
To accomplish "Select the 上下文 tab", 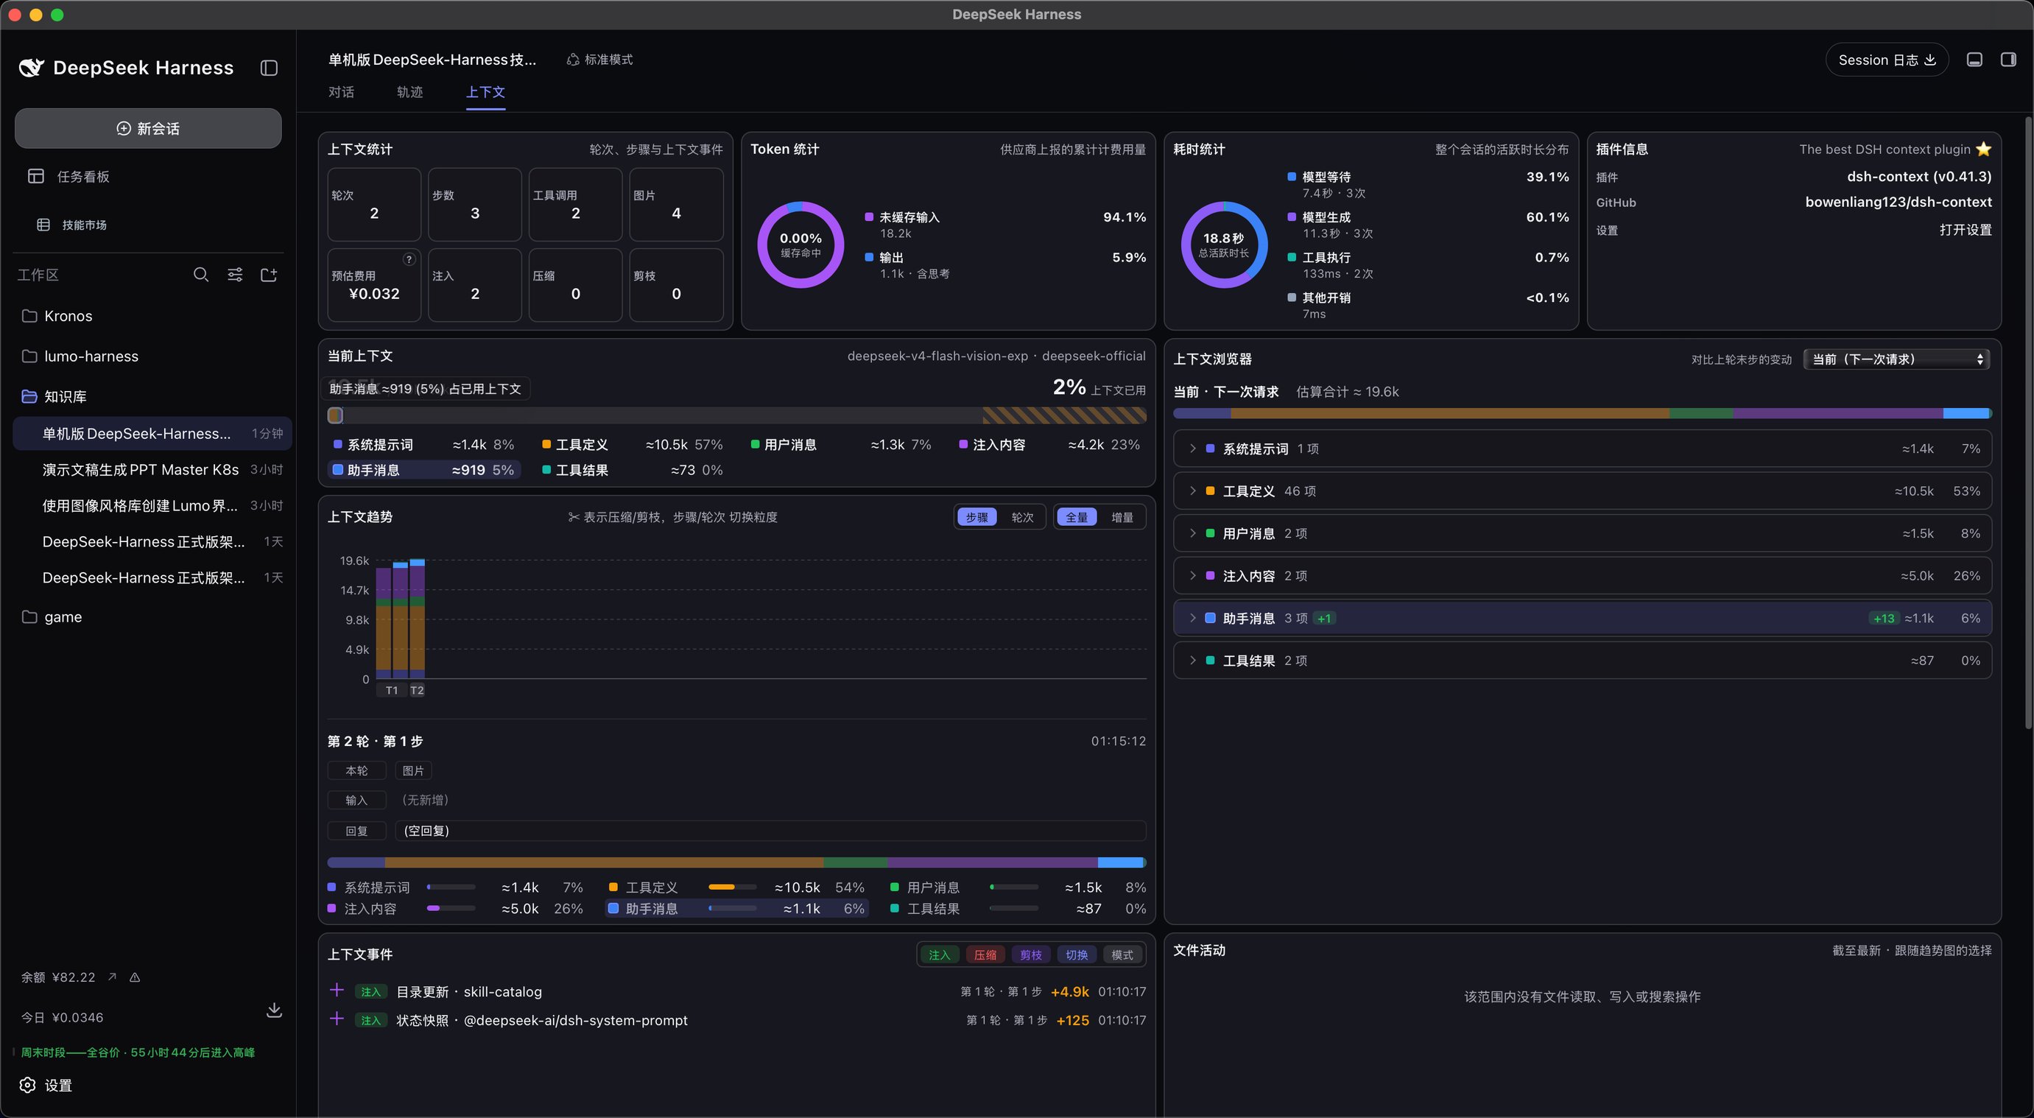I will [x=485, y=92].
